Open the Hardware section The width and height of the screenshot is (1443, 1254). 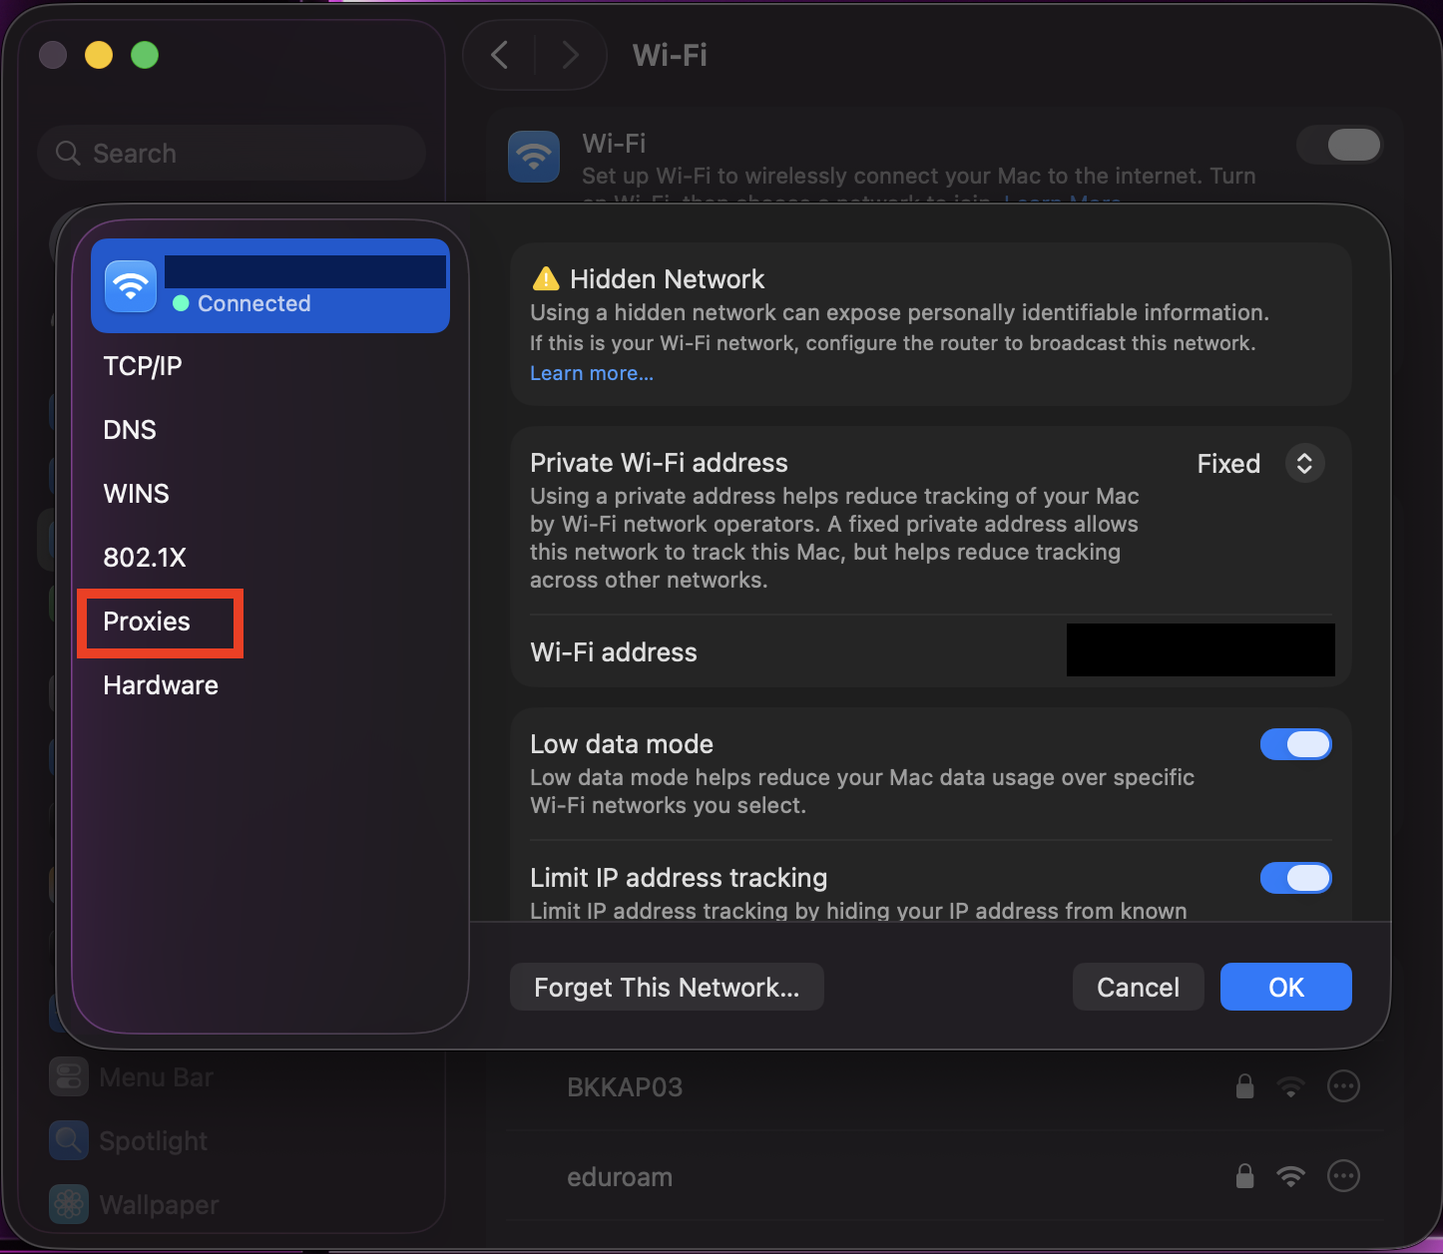pos(161,685)
